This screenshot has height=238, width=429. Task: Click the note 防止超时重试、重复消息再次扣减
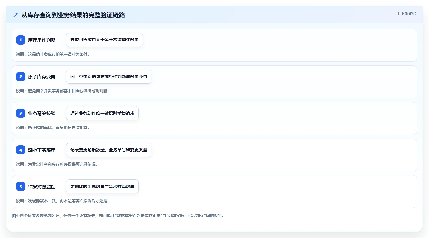[58, 128]
